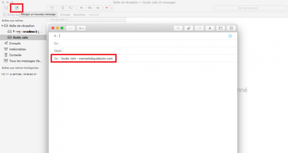Archive the message using the box icon
288x153 pixels.
click(x=52, y=8)
